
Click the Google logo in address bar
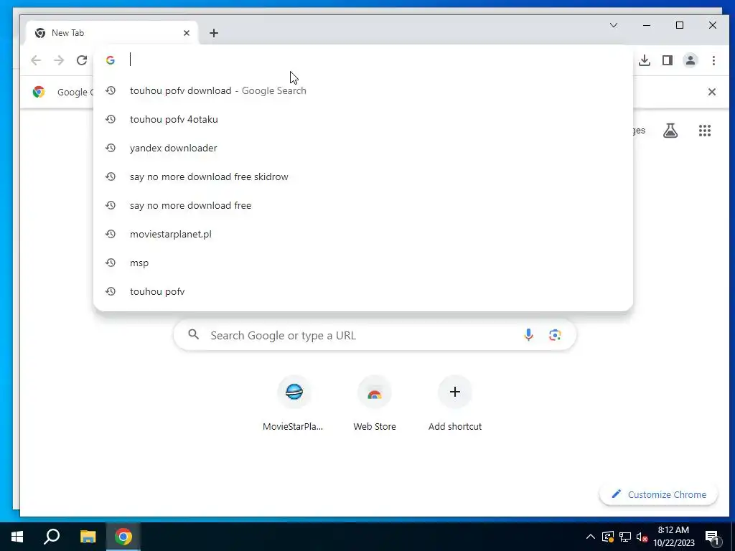tap(110, 60)
